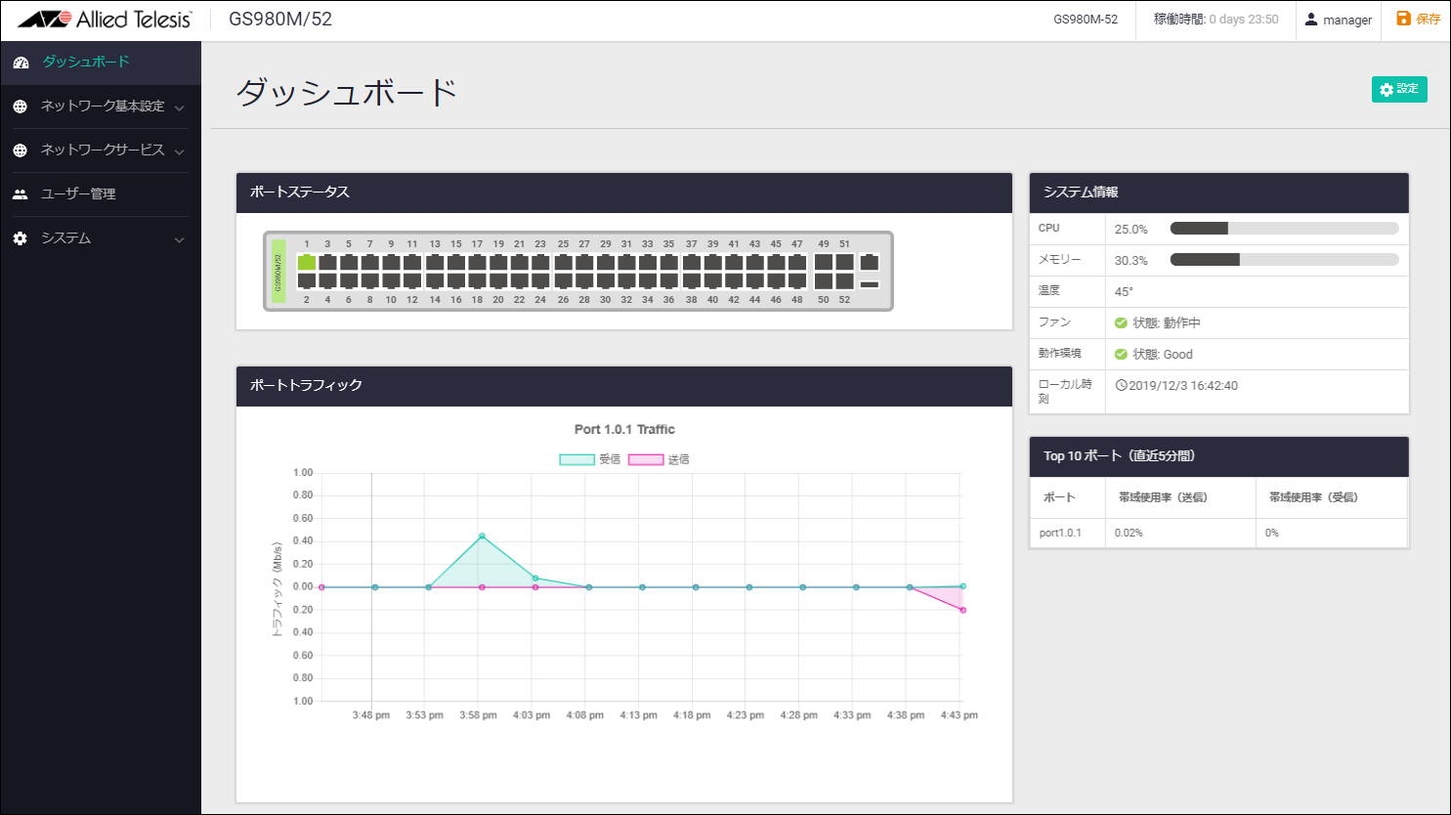Click the port1.0.1 row in Top 10 table

point(1060,533)
